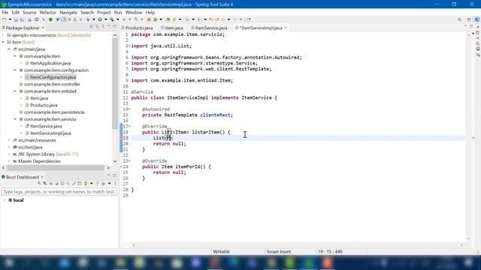Click the New file toolbar icon
The width and height of the screenshot is (481, 270).
point(4,19)
